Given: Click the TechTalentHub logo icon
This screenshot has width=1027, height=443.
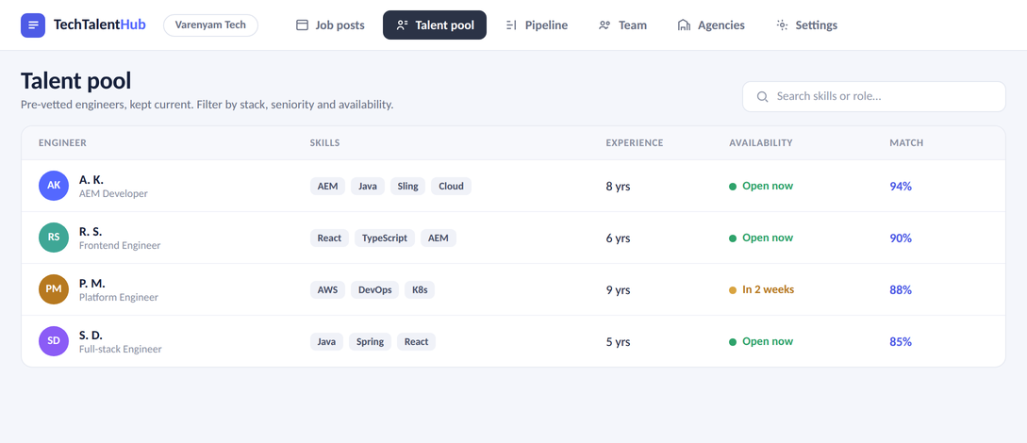Looking at the screenshot, I should 33,25.
